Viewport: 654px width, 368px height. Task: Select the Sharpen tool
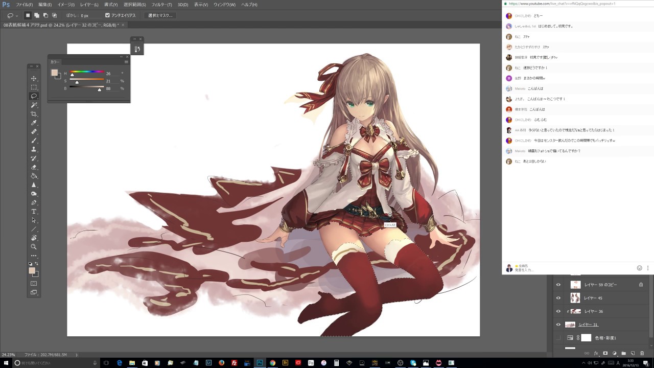(34, 185)
